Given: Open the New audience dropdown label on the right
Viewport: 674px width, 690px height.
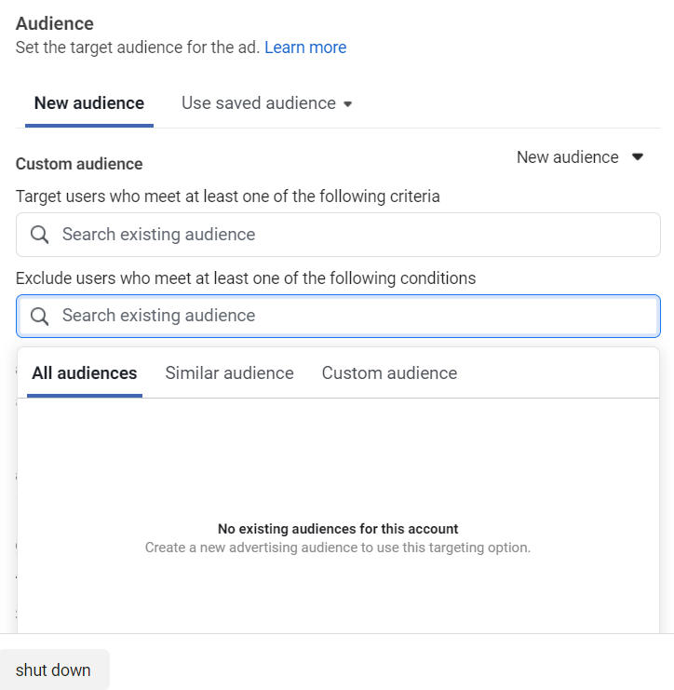Looking at the screenshot, I should [567, 157].
